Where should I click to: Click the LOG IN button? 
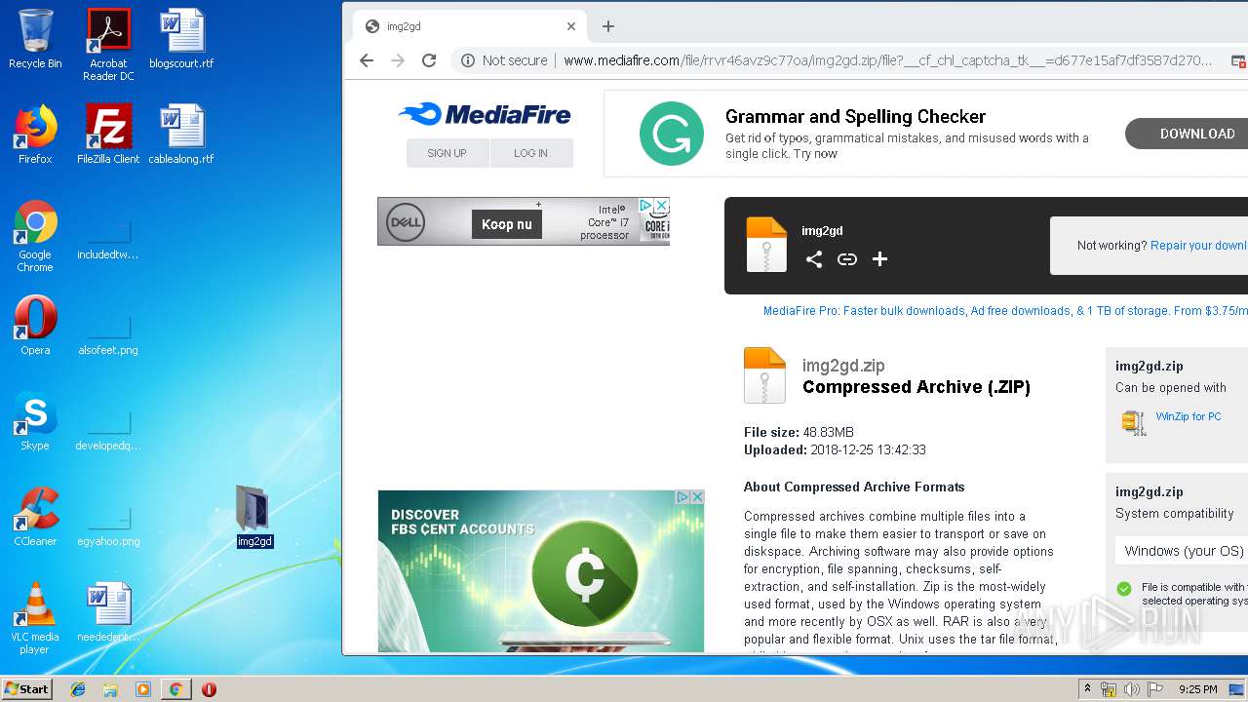[x=530, y=153]
